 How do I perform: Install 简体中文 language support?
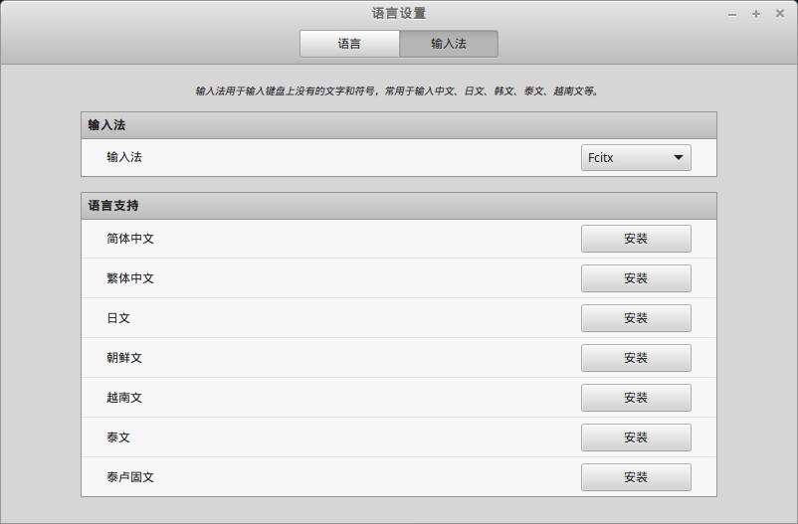coord(636,239)
